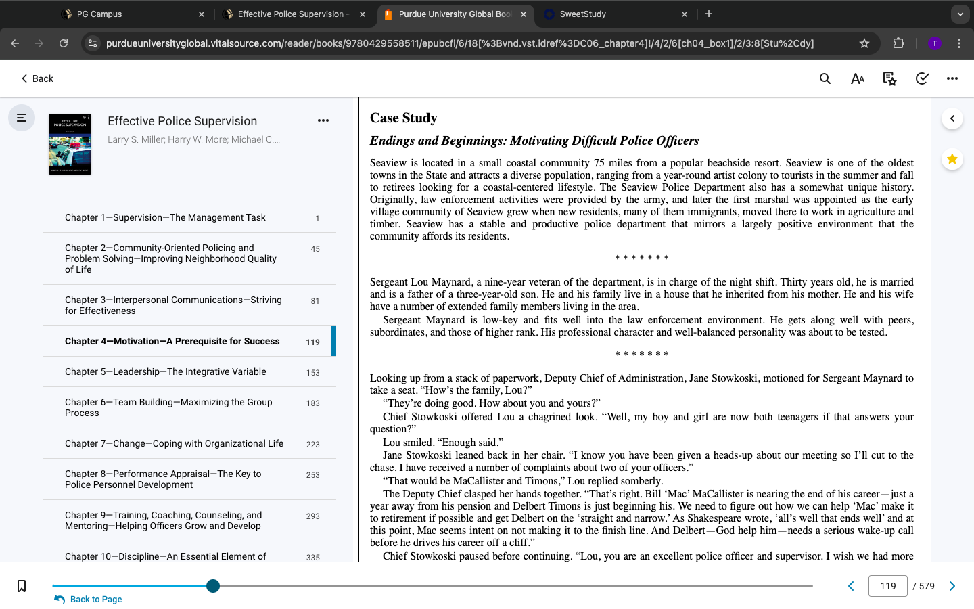The image size is (974, 609).
Task: Open a new browser tab
Action: tap(708, 14)
